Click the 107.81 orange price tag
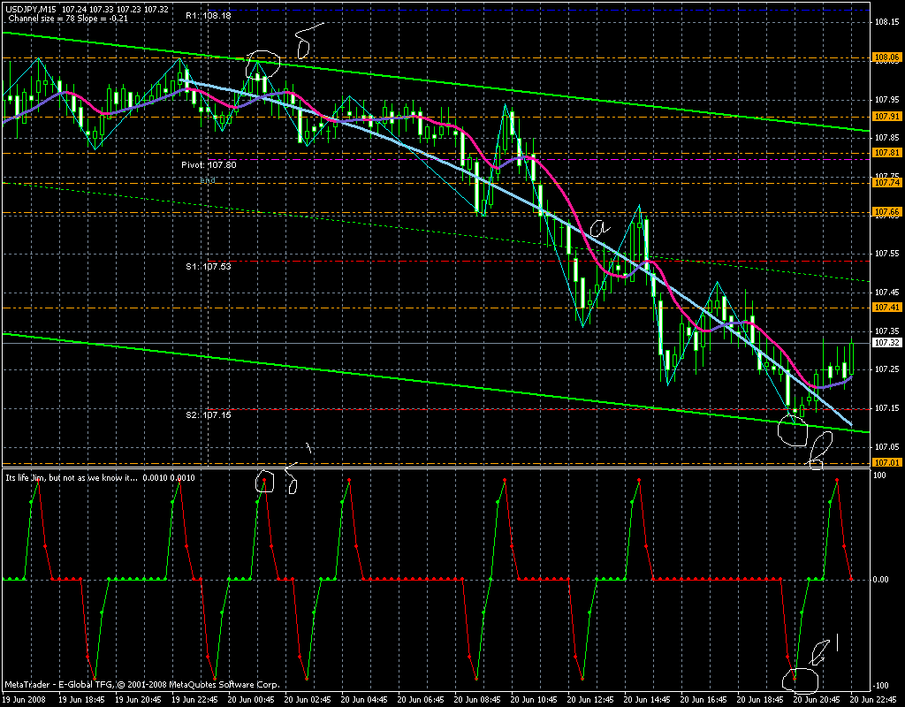The width and height of the screenshot is (905, 707). pos(886,153)
